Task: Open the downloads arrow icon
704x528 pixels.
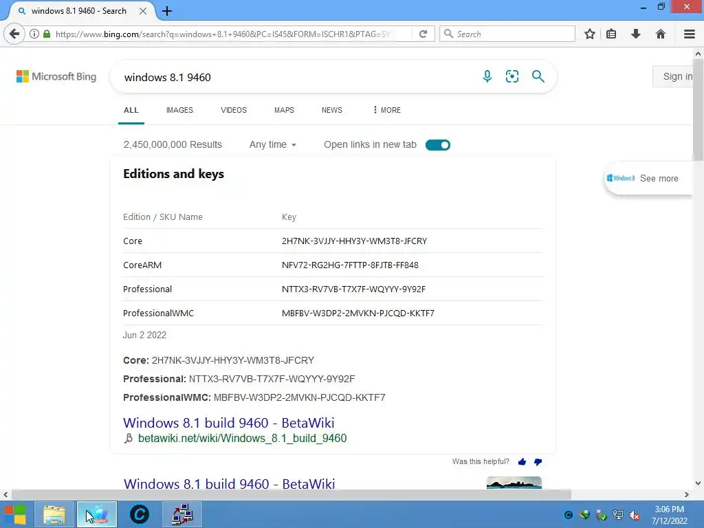Action: [635, 34]
